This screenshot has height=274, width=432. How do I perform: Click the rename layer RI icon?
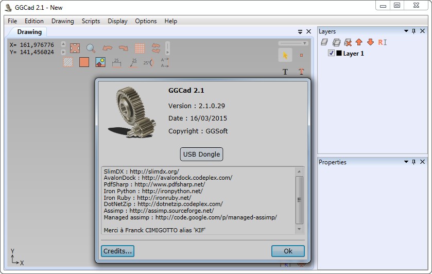click(383, 42)
